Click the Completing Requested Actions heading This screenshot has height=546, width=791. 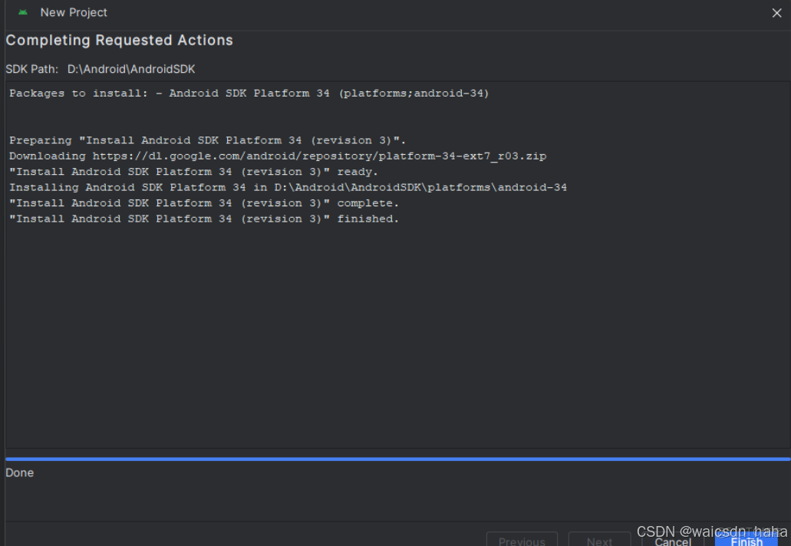coord(119,40)
